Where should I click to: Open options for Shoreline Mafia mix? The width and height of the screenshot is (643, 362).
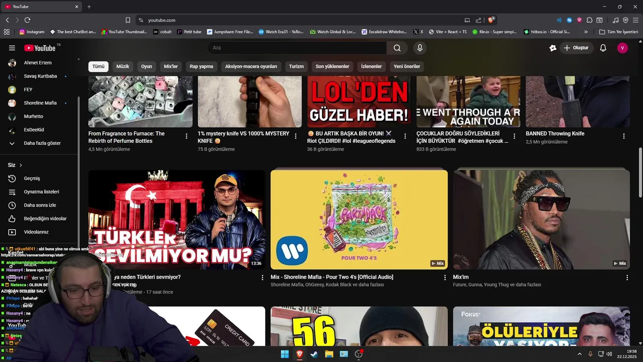tap(445, 278)
